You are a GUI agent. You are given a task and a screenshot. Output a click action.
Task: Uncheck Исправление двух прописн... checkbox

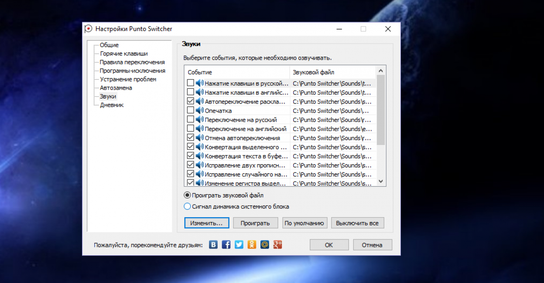click(191, 165)
